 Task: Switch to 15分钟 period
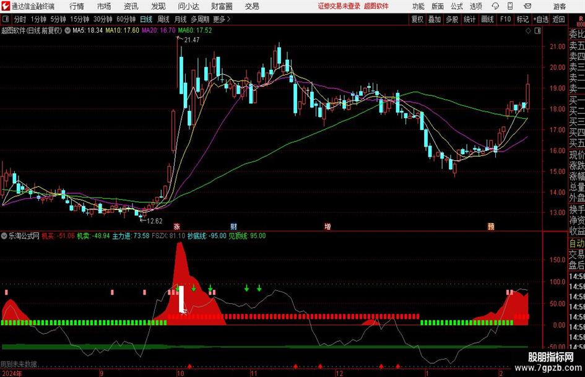(79, 19)
